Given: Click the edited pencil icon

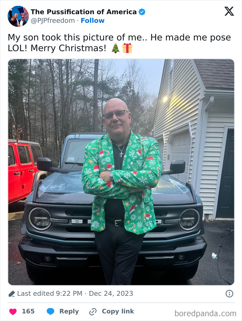Looking at the screenshot, I should (x=12, y=294).
